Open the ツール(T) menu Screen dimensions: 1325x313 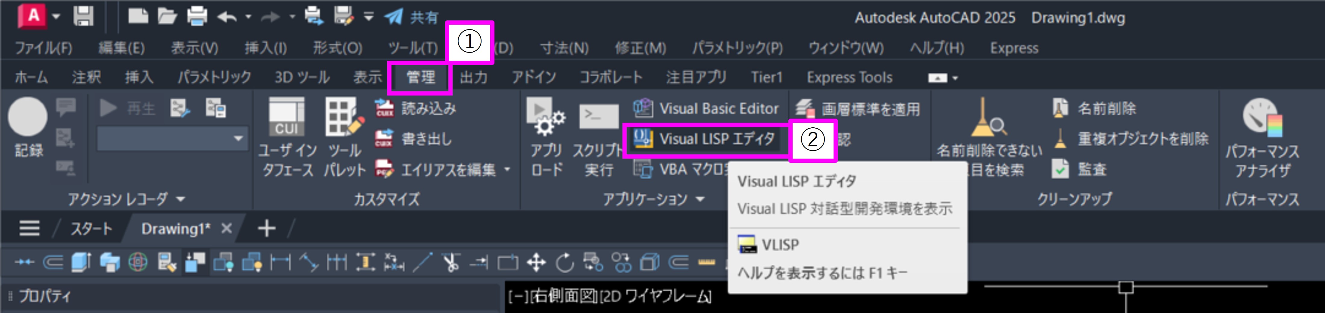point(413,48)
